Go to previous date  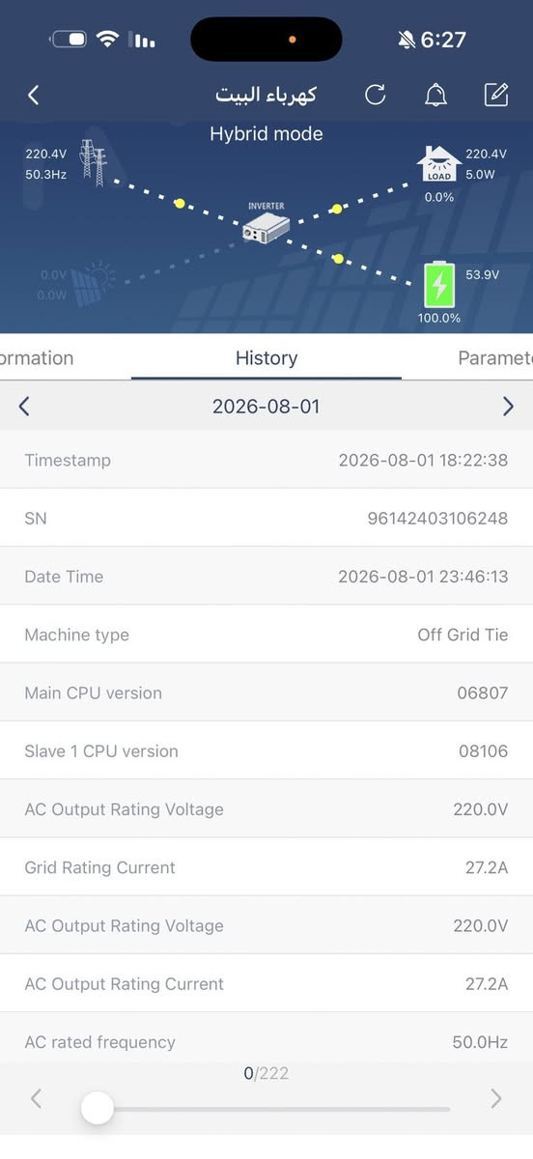(x=24, y=407)
